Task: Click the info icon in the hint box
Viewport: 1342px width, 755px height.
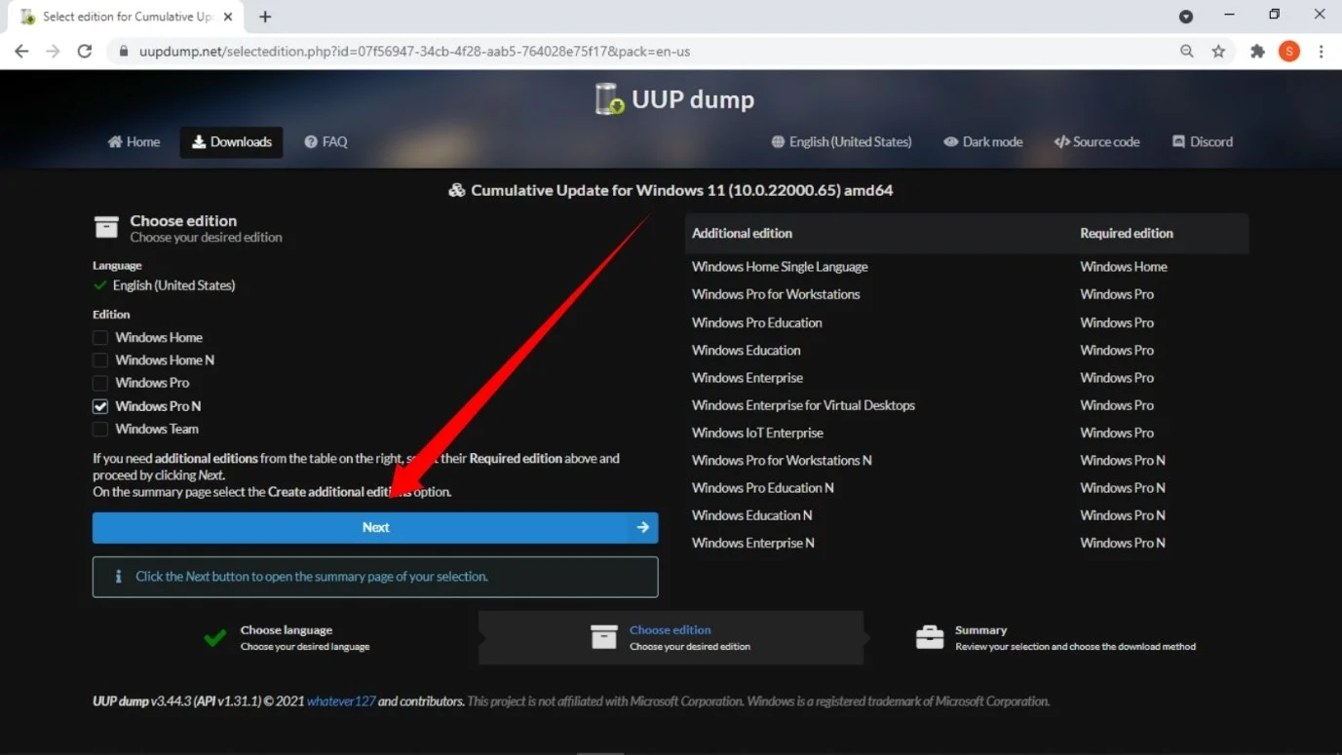Action: pos(119,577)
